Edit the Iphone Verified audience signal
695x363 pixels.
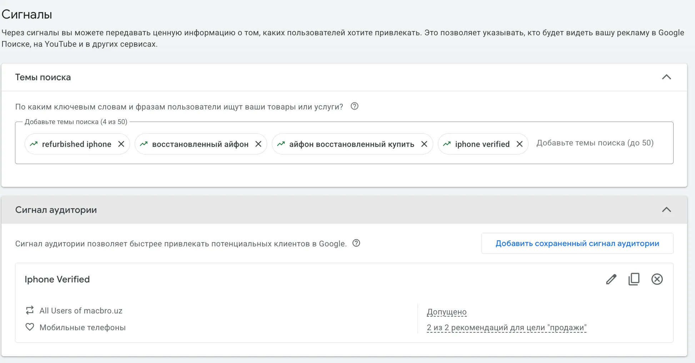pyautogui.click(x=611, y=279)
